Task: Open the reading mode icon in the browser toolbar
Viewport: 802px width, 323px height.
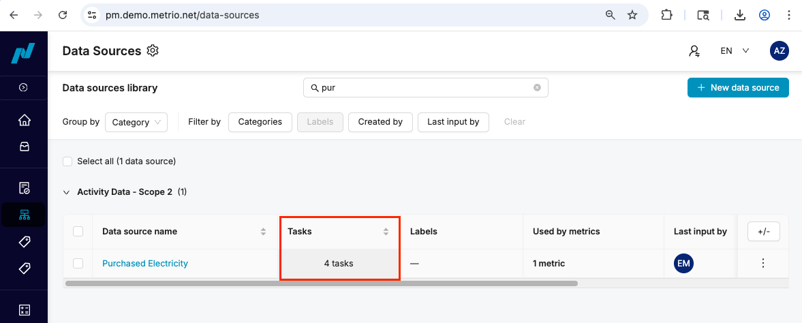Action: click(703, 15)
